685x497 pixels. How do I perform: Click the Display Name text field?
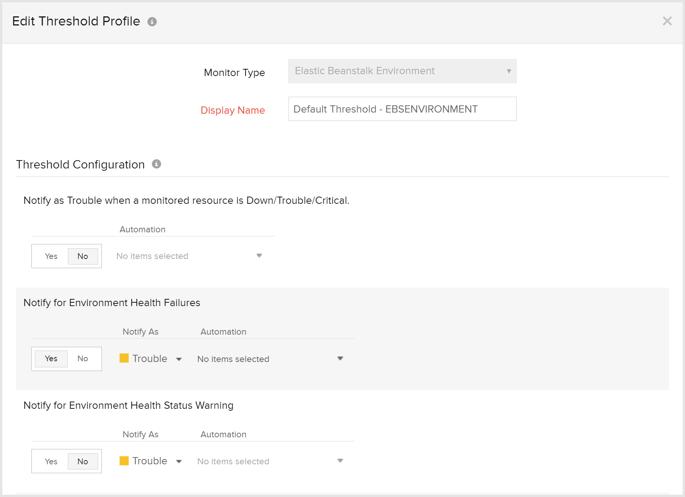402,109
